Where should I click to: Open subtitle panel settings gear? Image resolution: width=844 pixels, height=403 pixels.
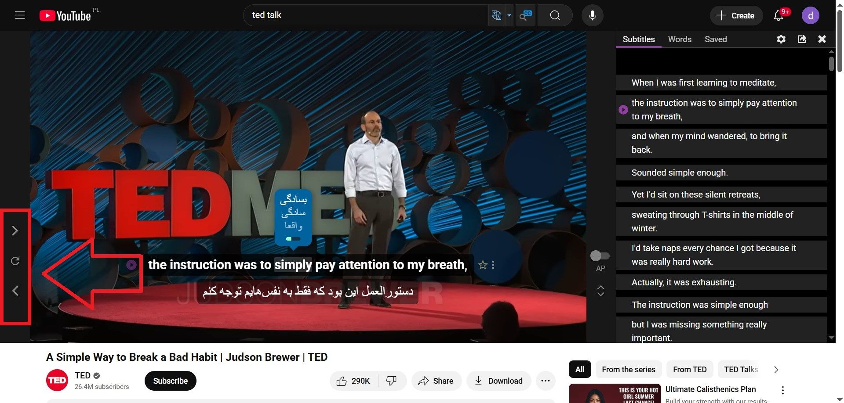click(781, 39)
